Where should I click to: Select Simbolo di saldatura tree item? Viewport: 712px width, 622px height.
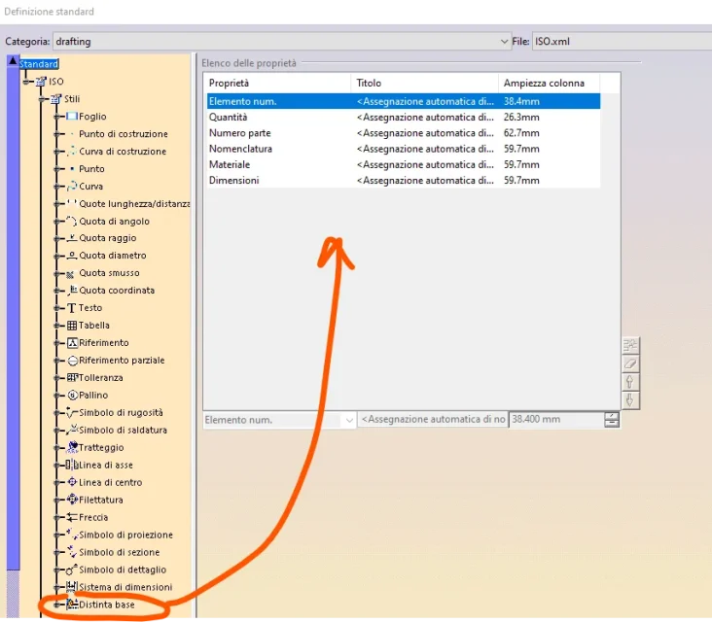[123, 431]
